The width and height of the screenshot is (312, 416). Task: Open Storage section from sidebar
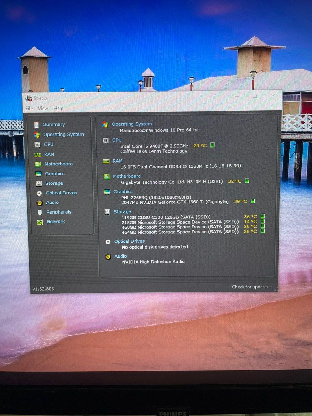[x=54, y=183]
